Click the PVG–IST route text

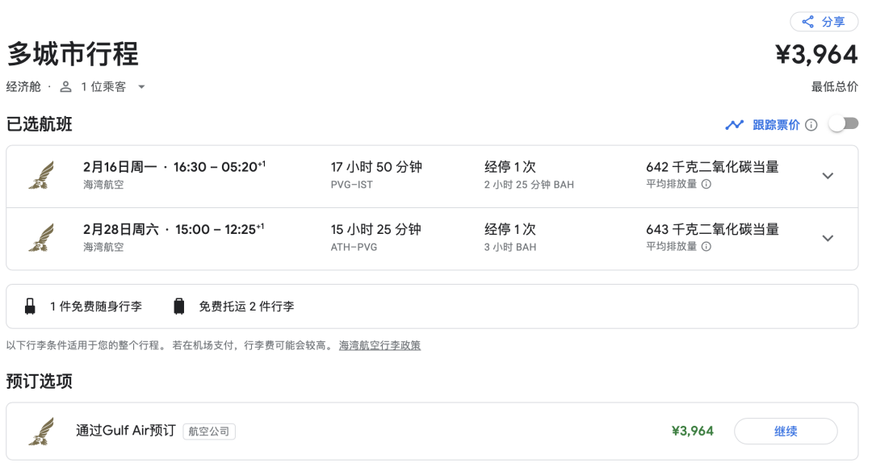351,185
